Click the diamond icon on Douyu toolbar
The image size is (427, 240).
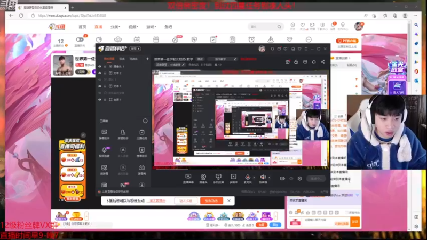[x=289, y=39]
